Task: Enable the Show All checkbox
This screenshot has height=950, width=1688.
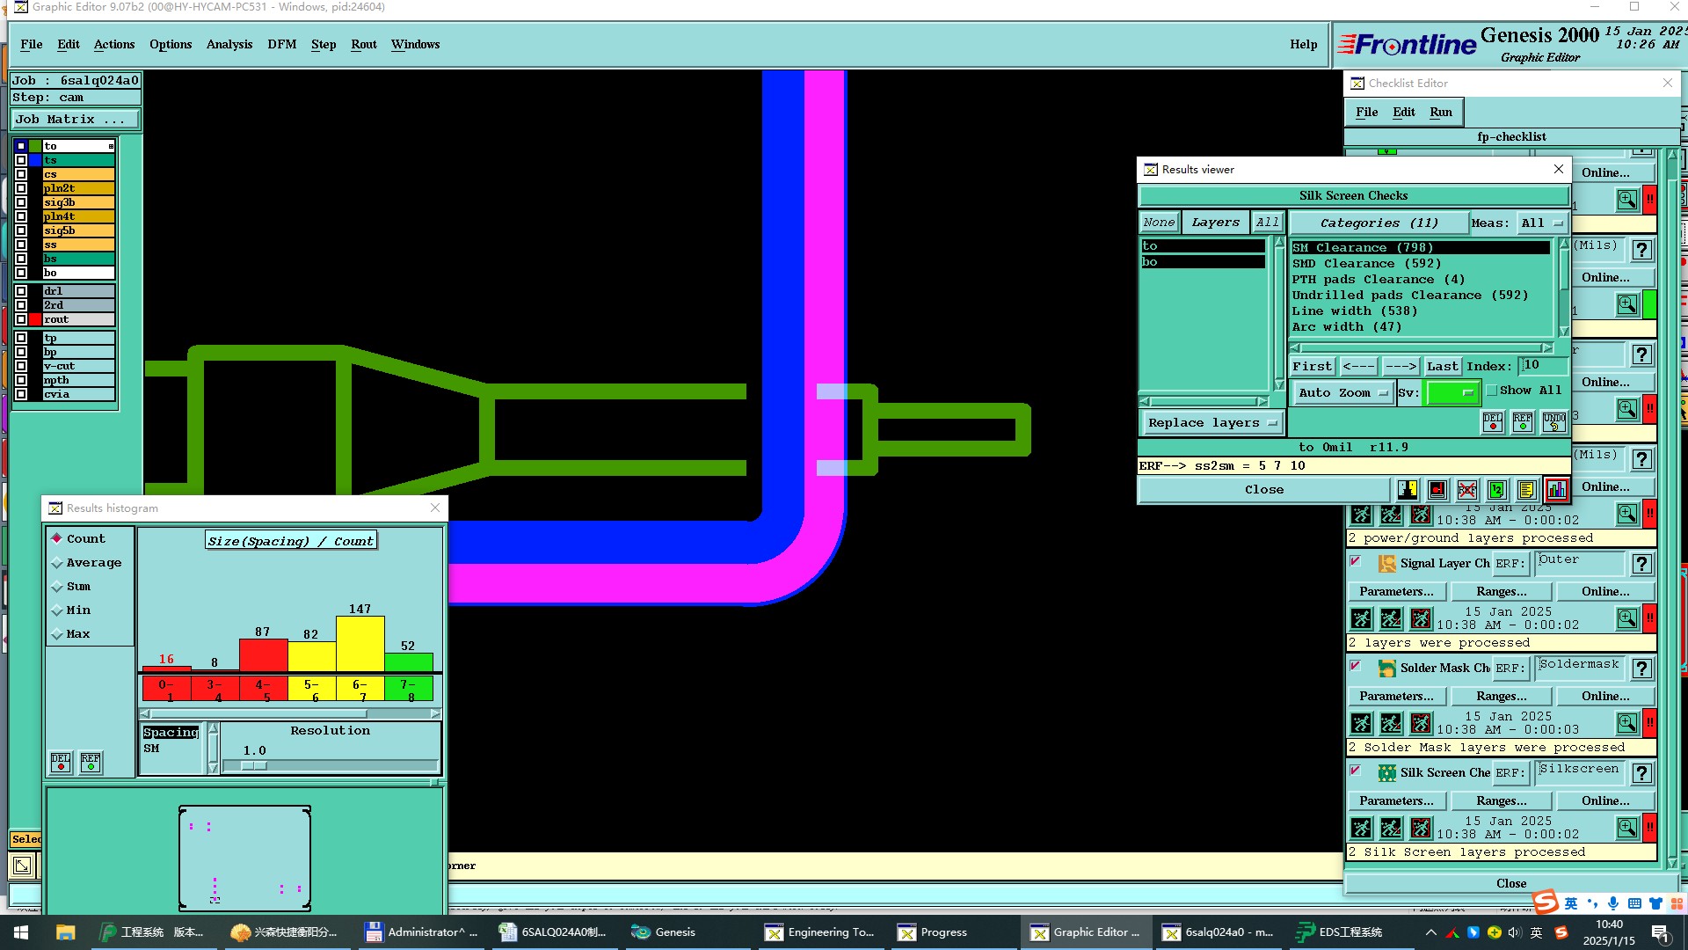Action: [x=1492, y=391]
